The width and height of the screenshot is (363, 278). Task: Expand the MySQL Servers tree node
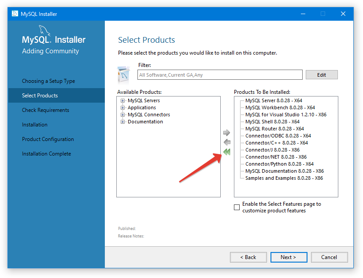click(123, 100)
